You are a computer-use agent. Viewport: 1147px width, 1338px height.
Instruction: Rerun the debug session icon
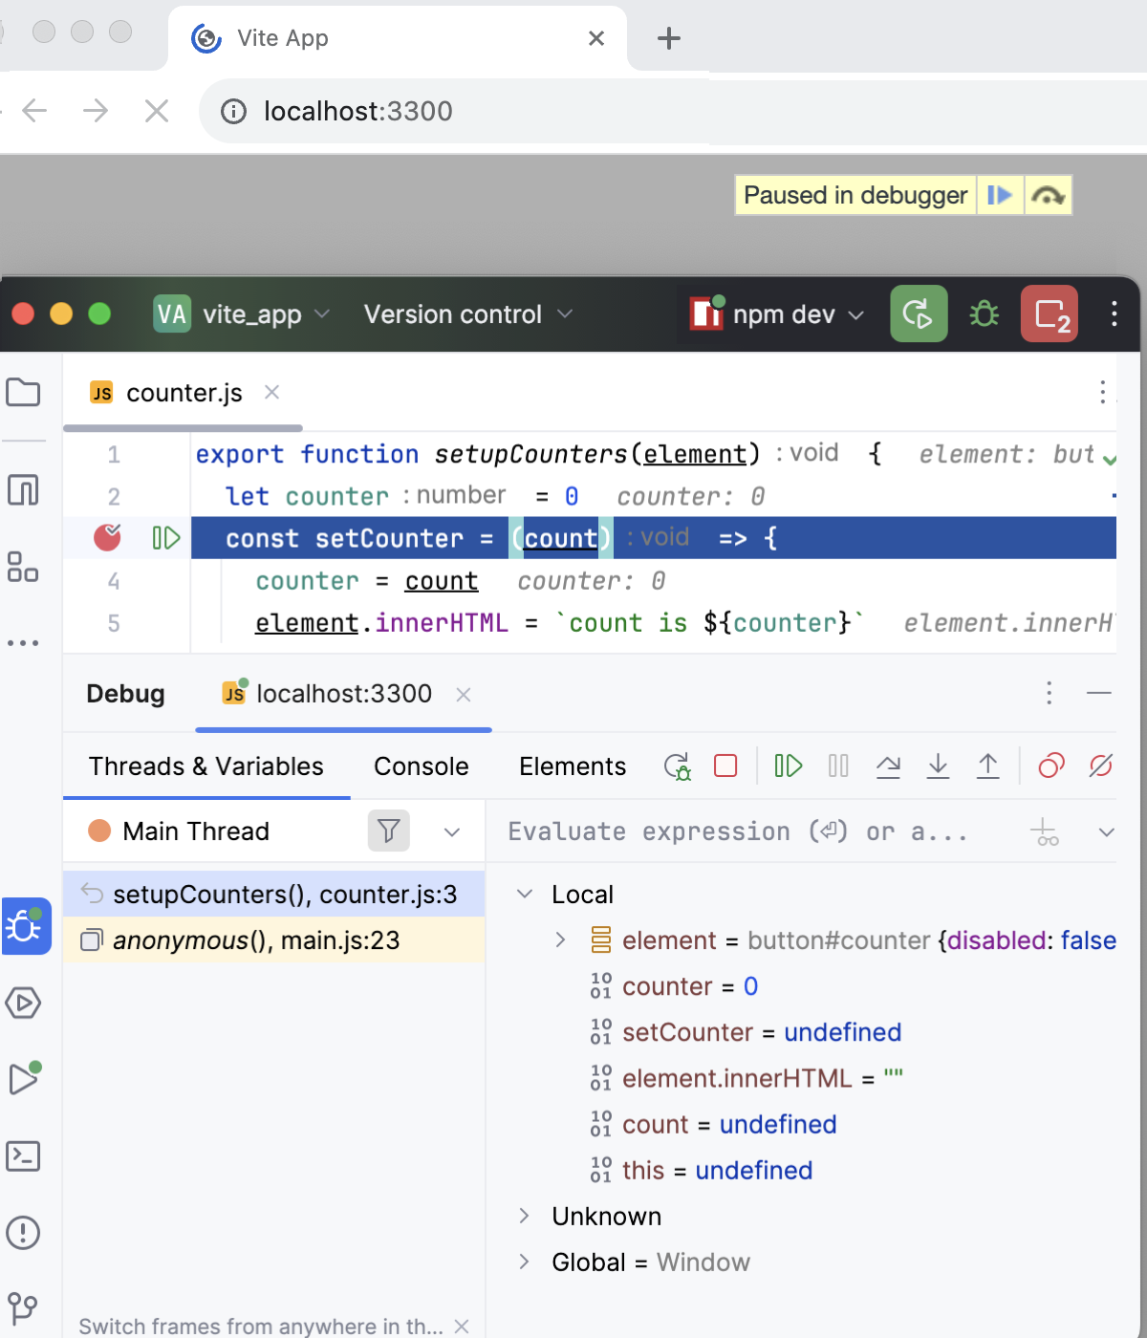pos(677,766)
